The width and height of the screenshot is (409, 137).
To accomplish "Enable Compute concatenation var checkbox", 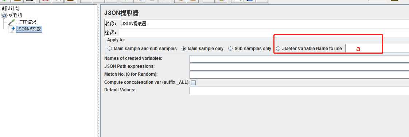I will pyautogui.click(x=194, y=83).
